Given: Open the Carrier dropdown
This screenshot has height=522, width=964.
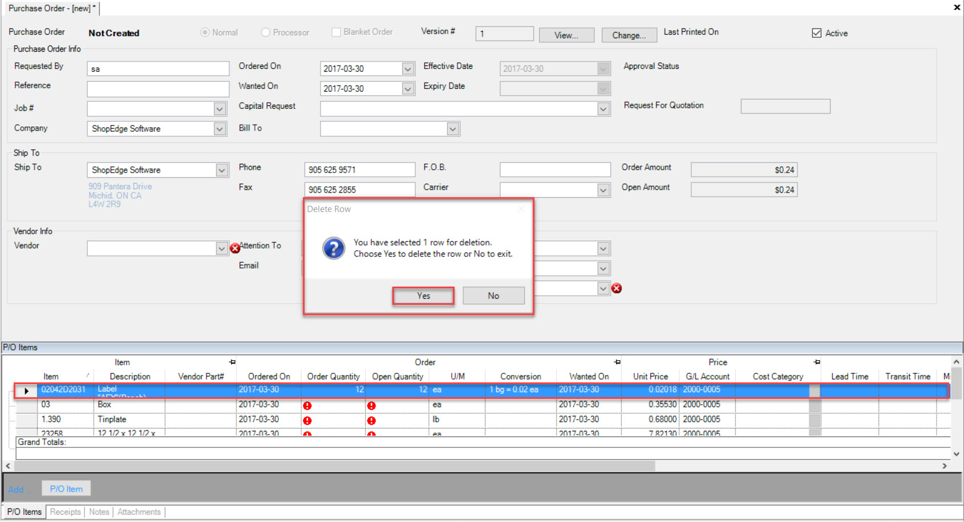Looking at the screenshot, I should click(603, 190).
